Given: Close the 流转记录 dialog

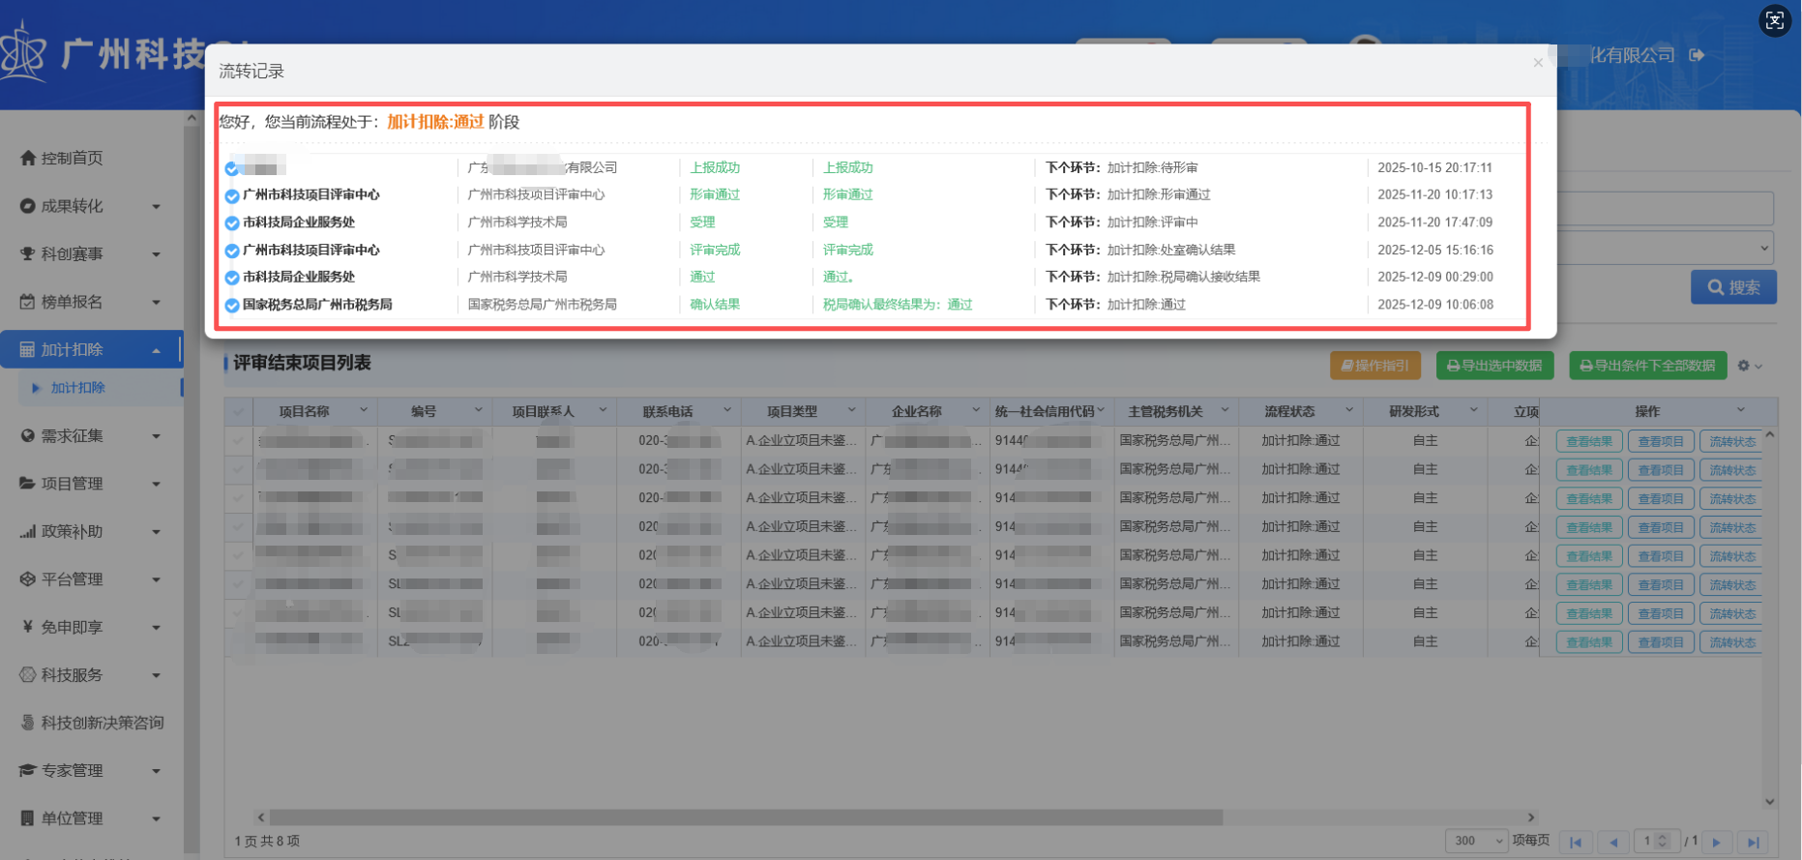Looking at the screenshot, I should click(x=1538, y=63).
